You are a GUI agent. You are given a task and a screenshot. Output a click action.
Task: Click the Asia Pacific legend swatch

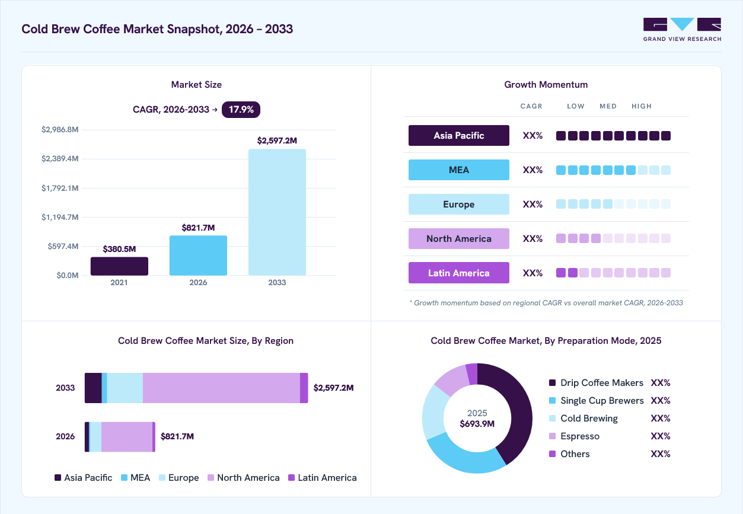click(58, 478)
